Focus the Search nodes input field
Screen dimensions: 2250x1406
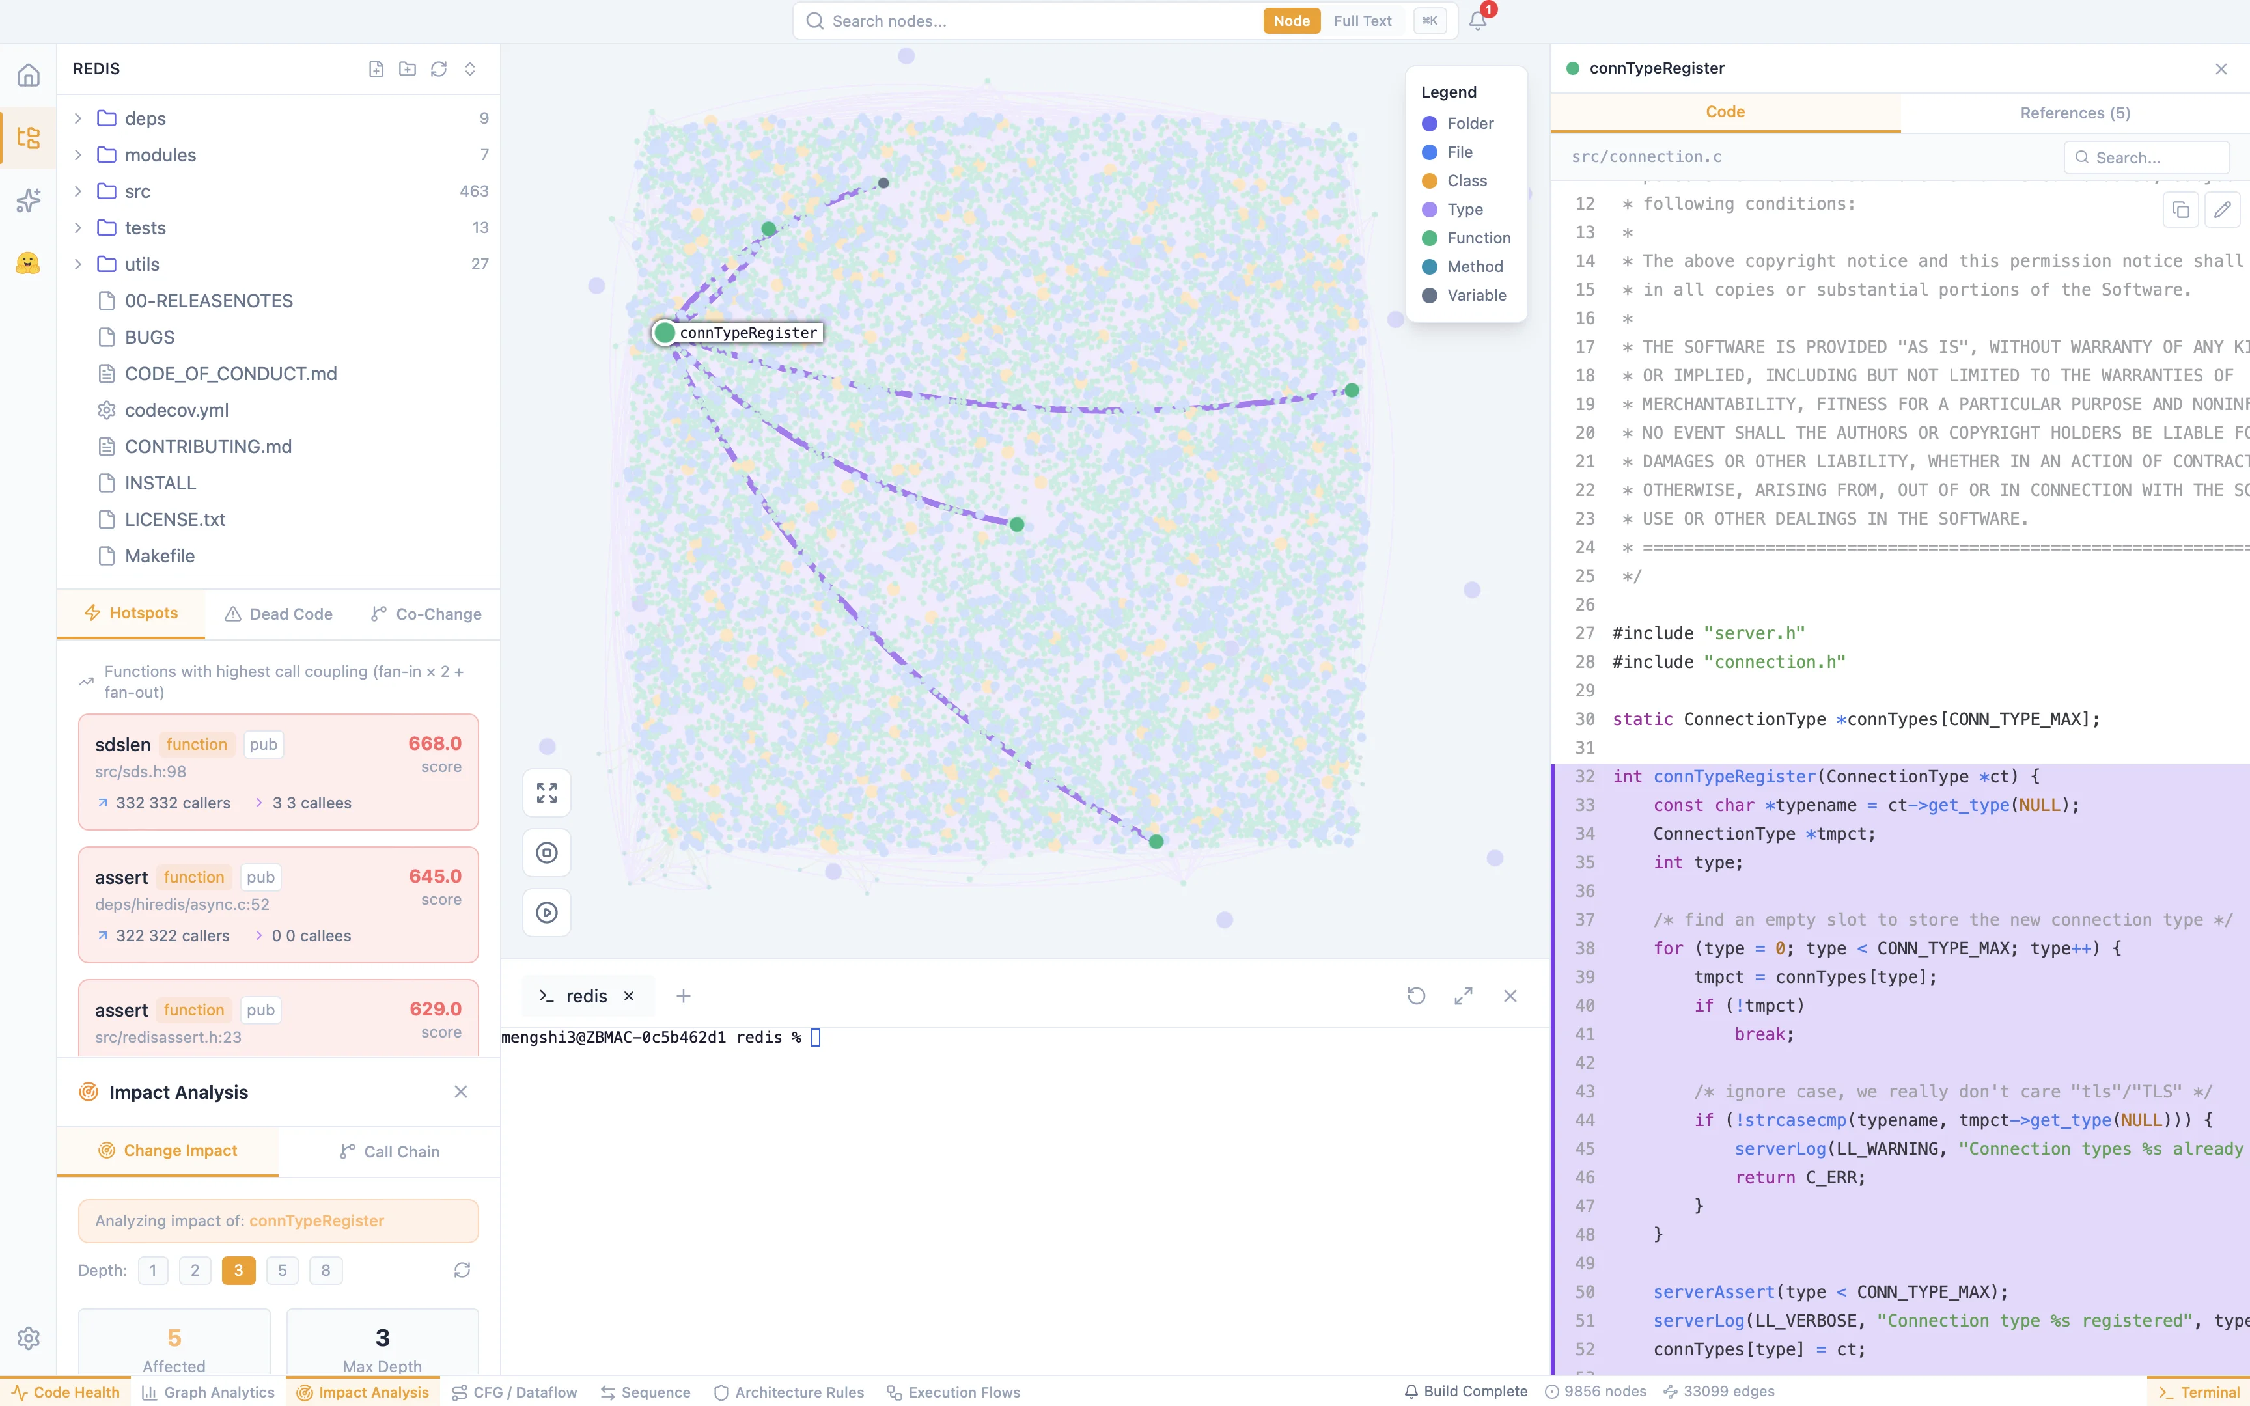click(x=1041, y=20)
